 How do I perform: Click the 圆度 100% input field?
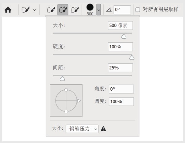tap(121, 101)
